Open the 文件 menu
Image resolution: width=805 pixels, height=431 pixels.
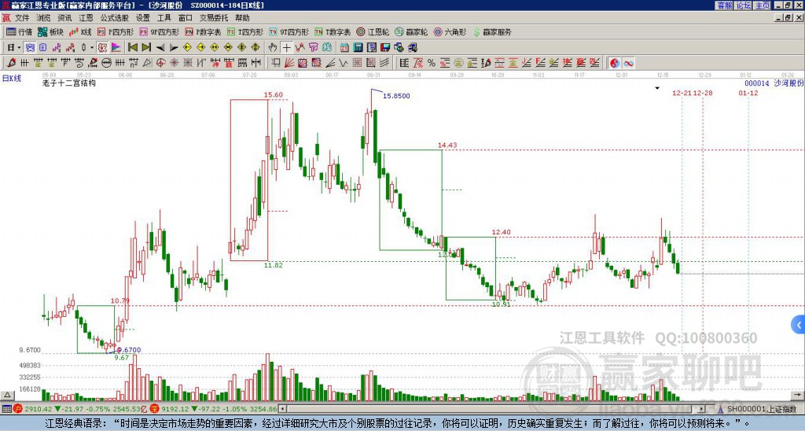click(21, 18)
